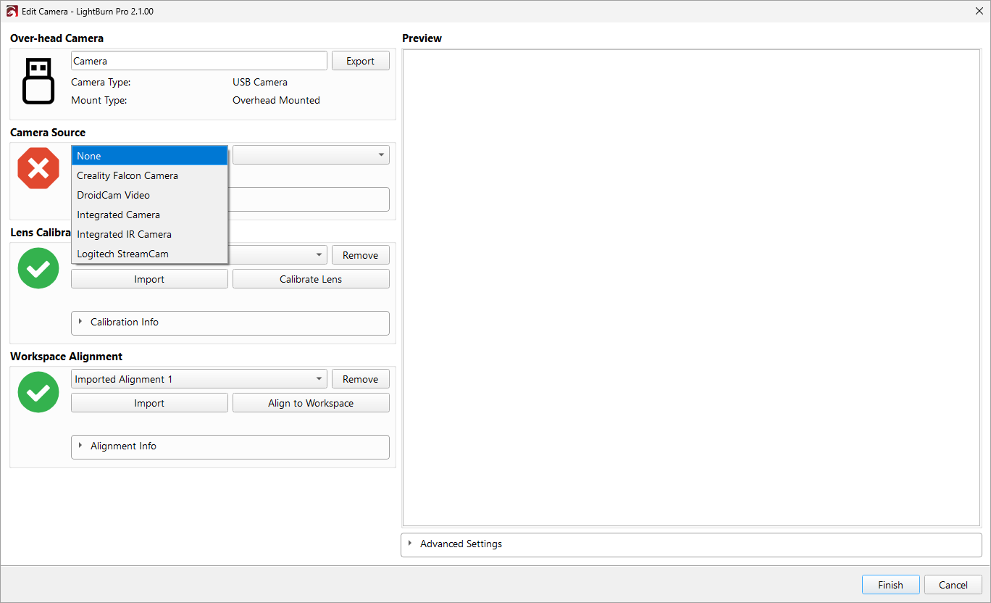The image size is (991, 603).
Task: Choose Creality Falcon Camera option
Action: click(x=149, y=175)
